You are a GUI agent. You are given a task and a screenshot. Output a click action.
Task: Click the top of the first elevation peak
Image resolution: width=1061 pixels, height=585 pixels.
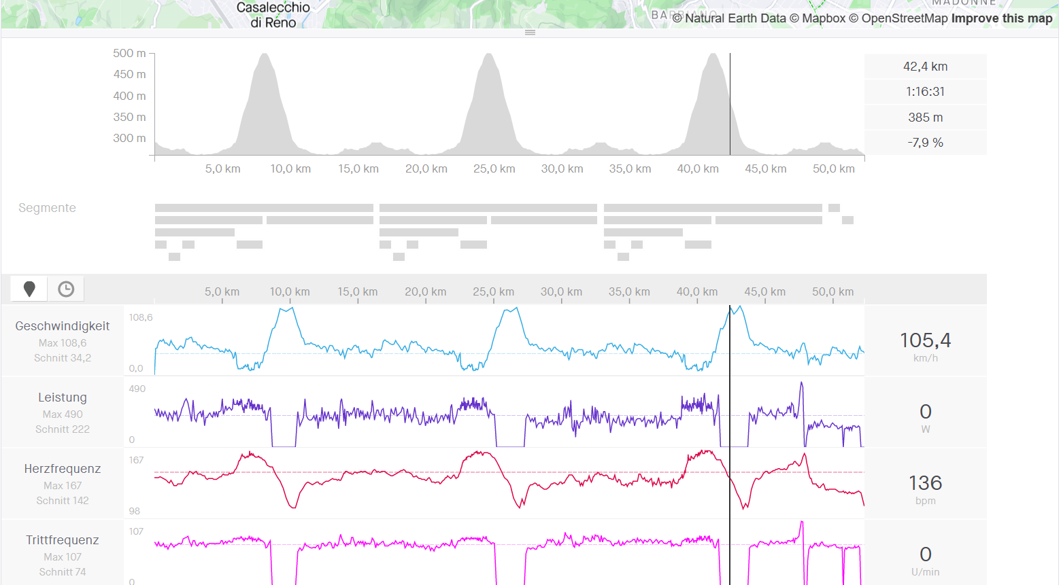tap(264, 56)
